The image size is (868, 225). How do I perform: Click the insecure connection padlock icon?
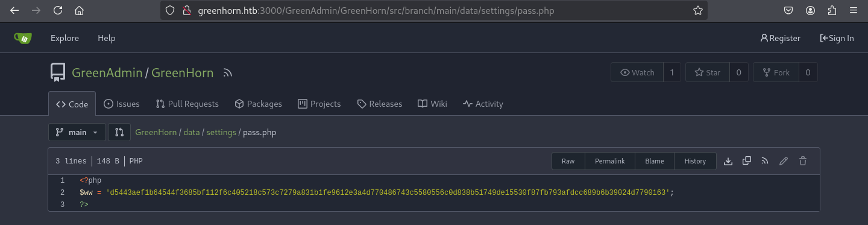[186, 10]
